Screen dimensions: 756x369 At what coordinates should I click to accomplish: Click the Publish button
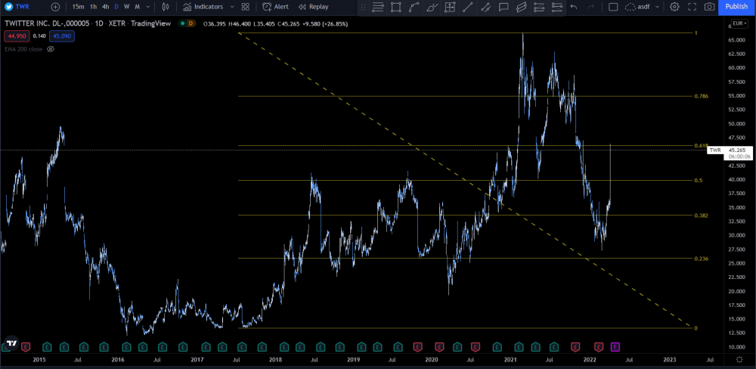coord(736,7)
